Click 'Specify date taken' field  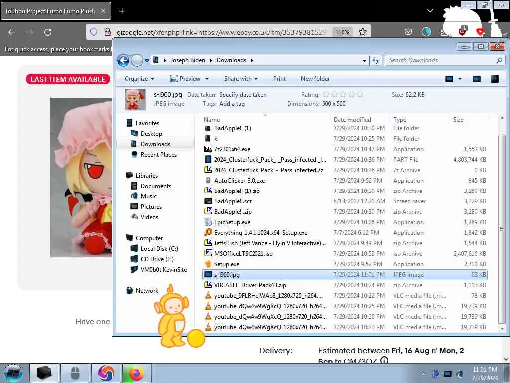(x=243, y=95)
